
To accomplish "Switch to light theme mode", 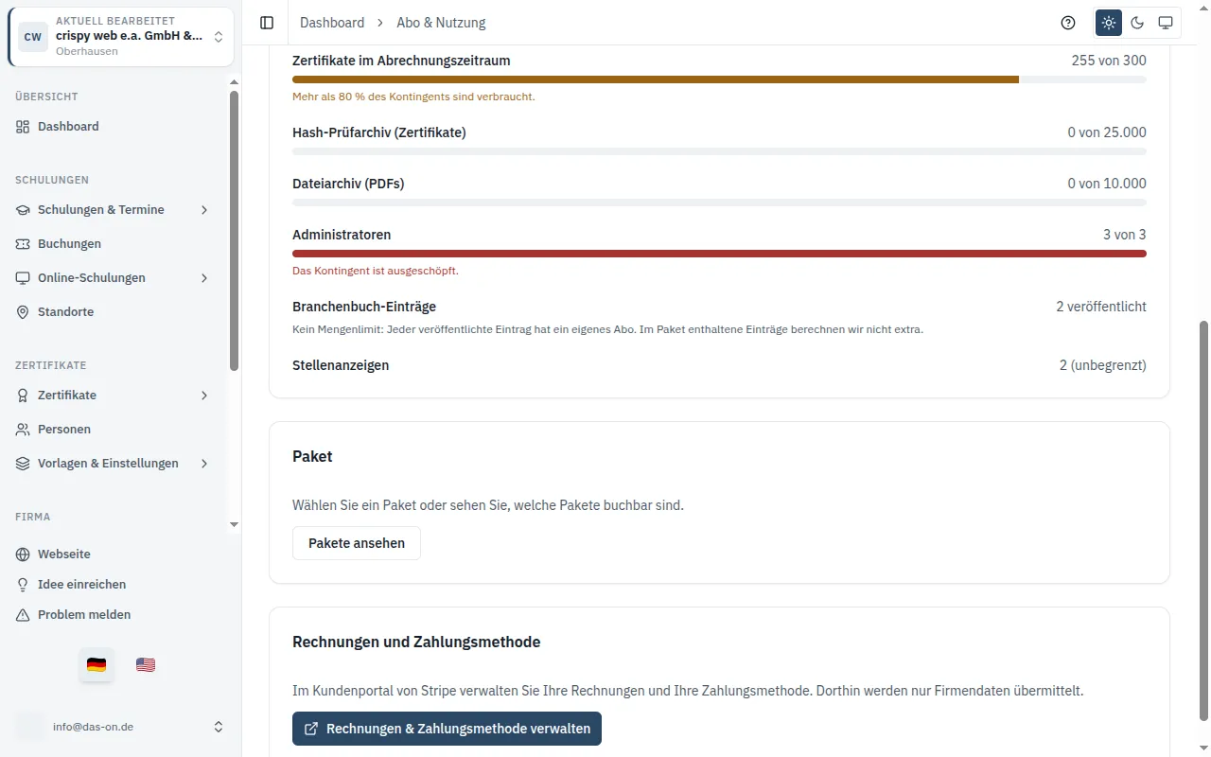I will 1109,23.
